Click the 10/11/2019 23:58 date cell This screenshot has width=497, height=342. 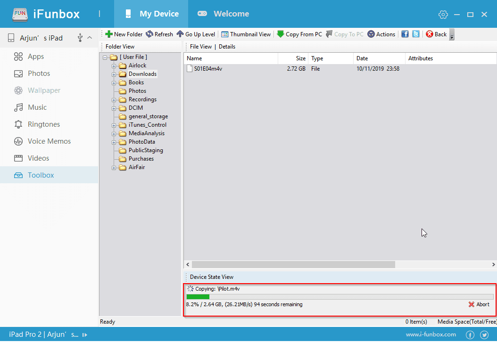pyautogui.click(x=378, y=69)
